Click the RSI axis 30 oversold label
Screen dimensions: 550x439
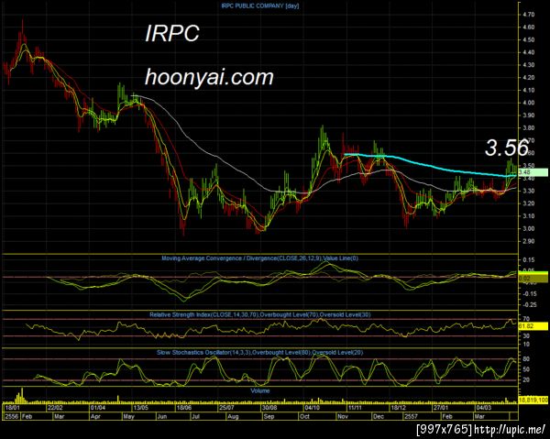[526, 336]
